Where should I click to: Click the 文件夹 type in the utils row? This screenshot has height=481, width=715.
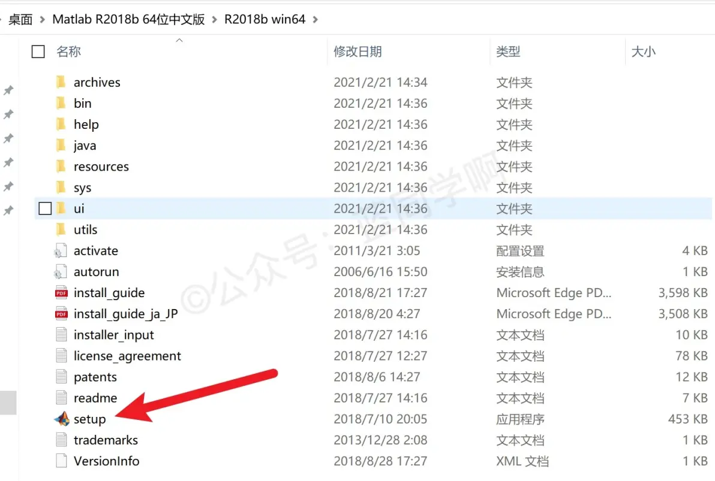(x=515, y=229)
